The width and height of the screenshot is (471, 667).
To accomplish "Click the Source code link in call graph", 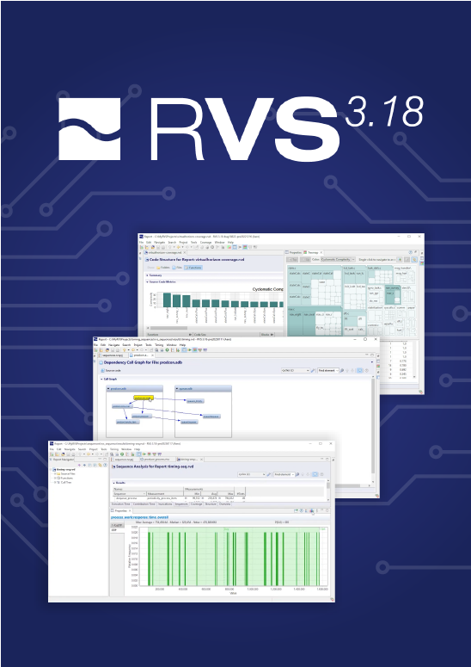I will [111, 371].
